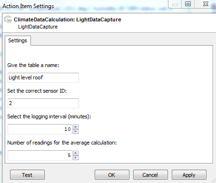Confirm settings with the OK button

click(112, 175)
